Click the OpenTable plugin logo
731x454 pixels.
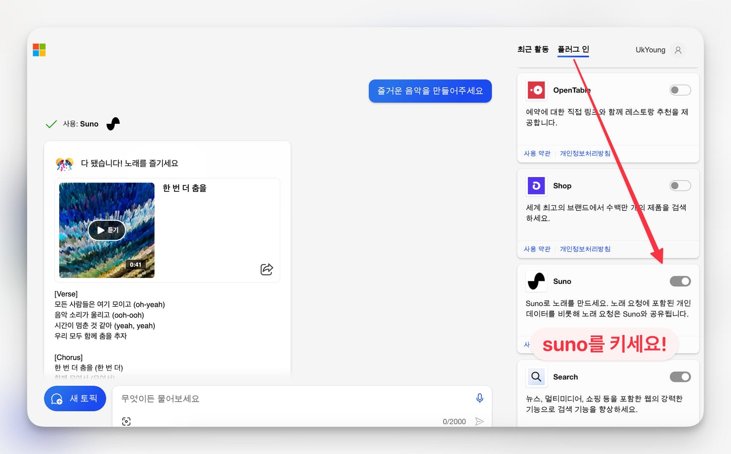[536, 90]
